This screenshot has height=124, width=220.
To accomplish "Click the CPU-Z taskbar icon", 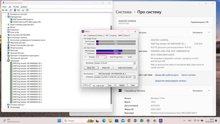I will pos(161,121).
